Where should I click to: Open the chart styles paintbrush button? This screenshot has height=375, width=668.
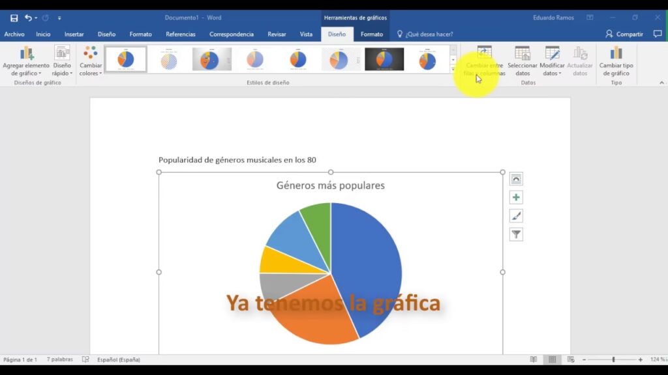point(516,216)
